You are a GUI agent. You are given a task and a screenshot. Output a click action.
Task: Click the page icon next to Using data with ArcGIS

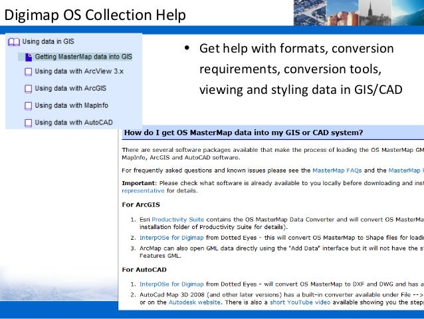[28, 89]
